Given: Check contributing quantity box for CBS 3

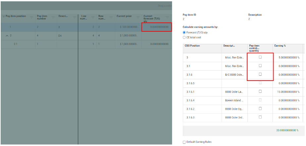Looking at the screenshot, I should [260, 57].
